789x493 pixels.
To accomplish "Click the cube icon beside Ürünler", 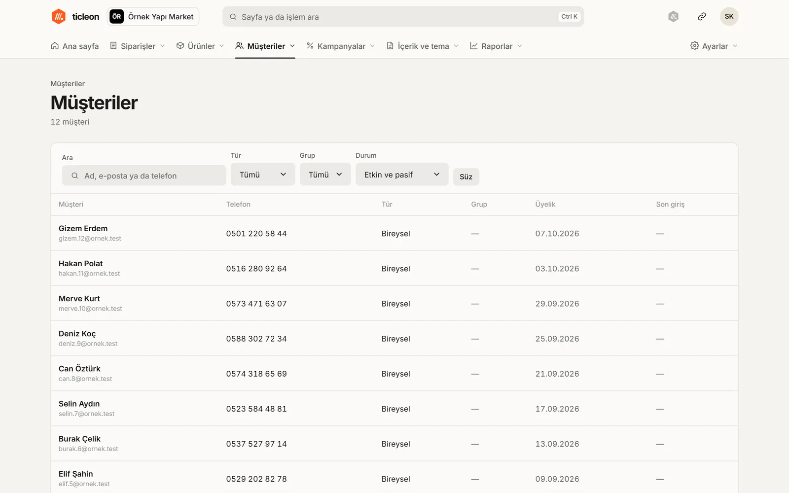I will [180, 46].
